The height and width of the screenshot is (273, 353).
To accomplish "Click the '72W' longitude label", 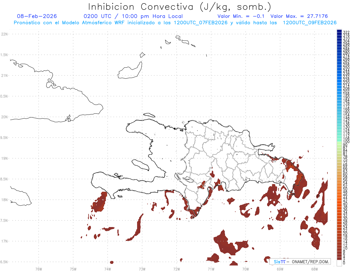I will [x=177, y=269].
